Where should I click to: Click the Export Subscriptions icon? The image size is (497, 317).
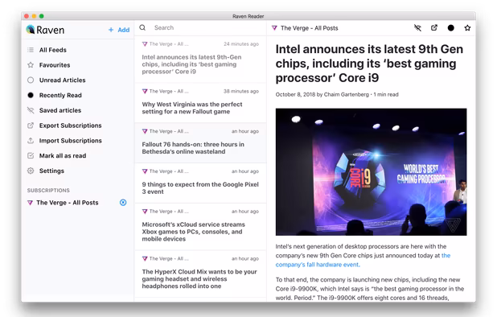[31, 126]
